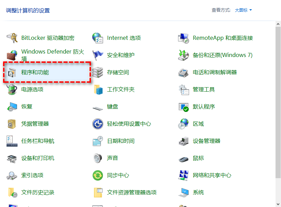
Task: Open the 电话和调制解调器 phone icon
Action: click(x=183, y=73)
